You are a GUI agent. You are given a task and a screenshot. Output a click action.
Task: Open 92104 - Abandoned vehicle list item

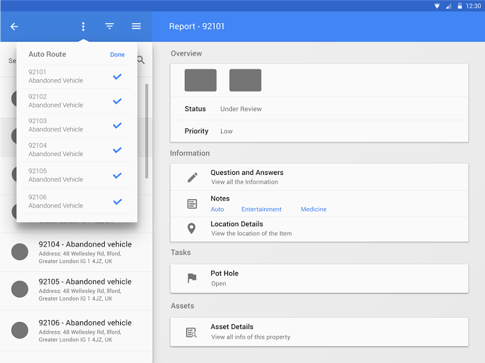point(76,252)
